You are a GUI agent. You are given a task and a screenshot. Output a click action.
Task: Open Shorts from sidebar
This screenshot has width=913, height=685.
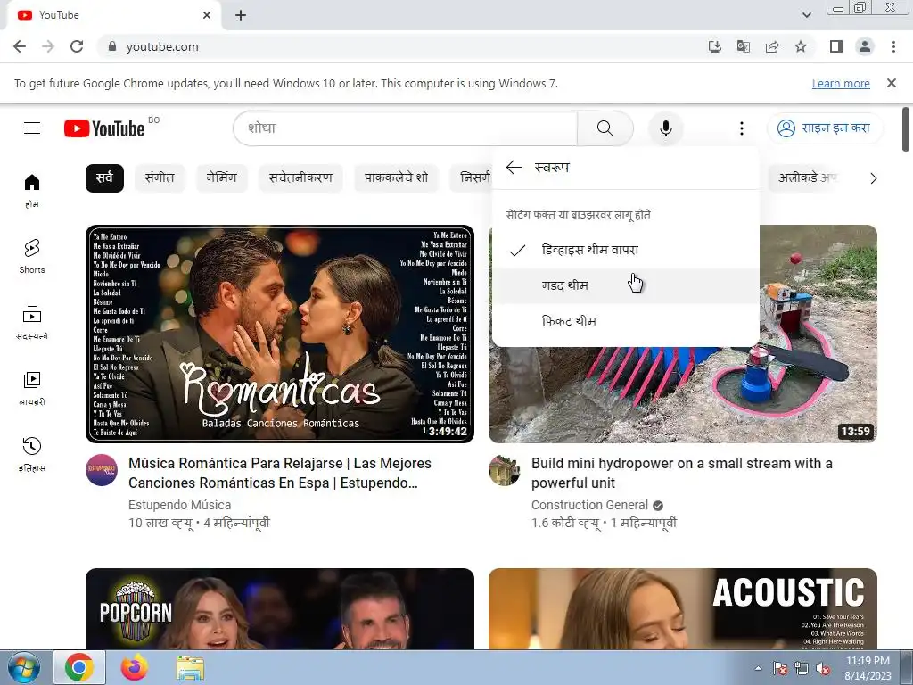pos(32,256)
